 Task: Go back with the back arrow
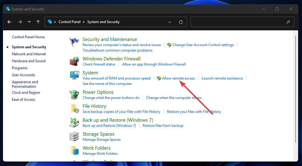pos(9,22)
